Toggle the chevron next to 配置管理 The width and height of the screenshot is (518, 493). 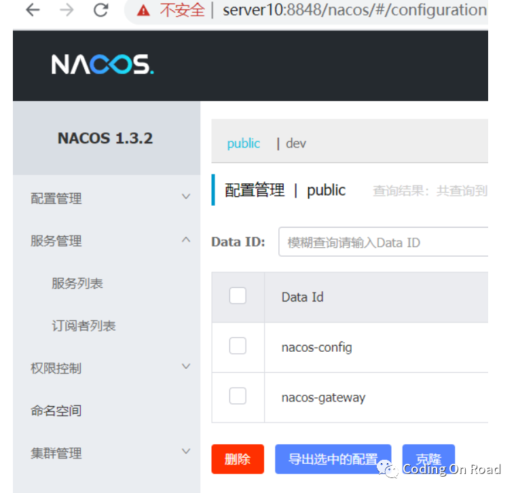point(186,197)
